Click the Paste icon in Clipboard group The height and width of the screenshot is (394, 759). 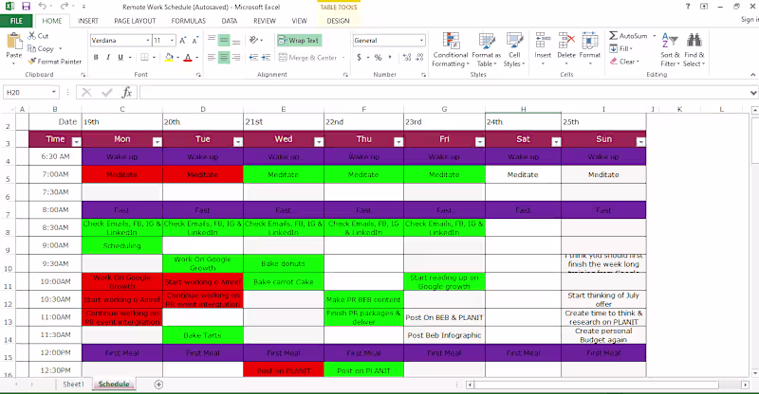pyautogui.click(x=14, y=42)
